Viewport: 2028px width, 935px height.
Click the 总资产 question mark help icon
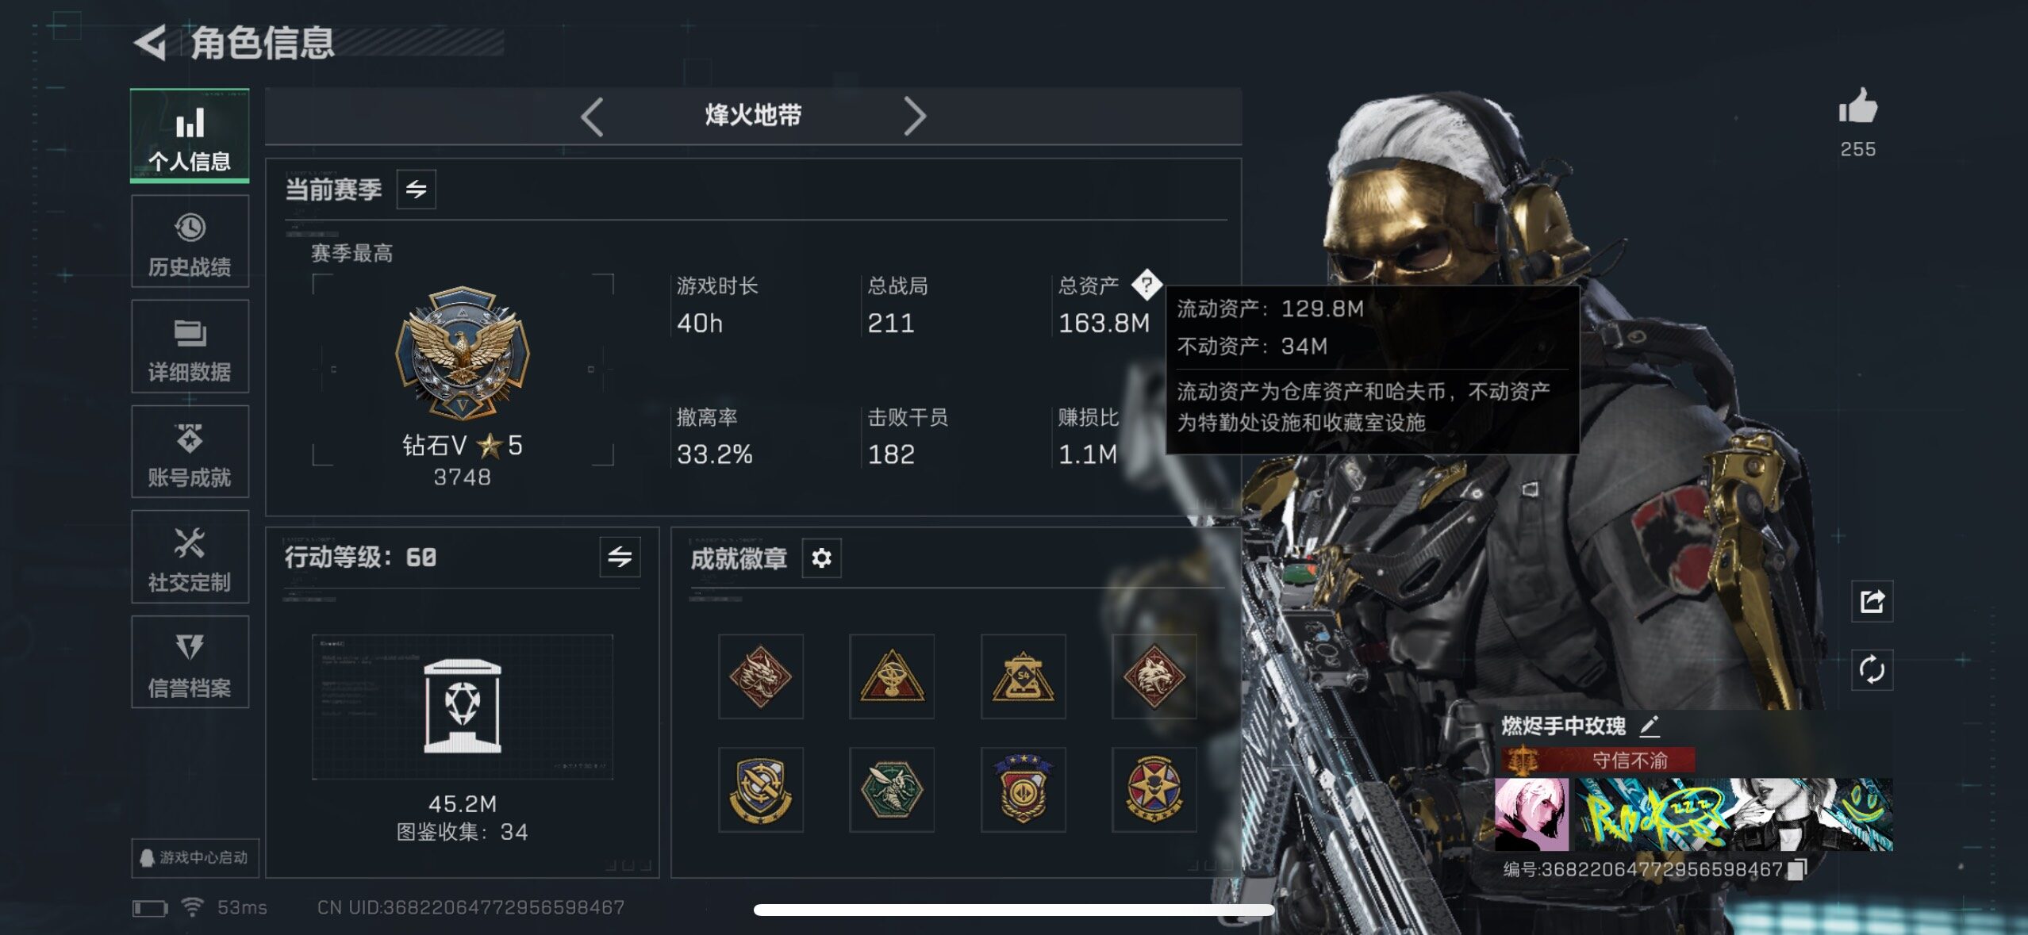(x=1147, y=284)
